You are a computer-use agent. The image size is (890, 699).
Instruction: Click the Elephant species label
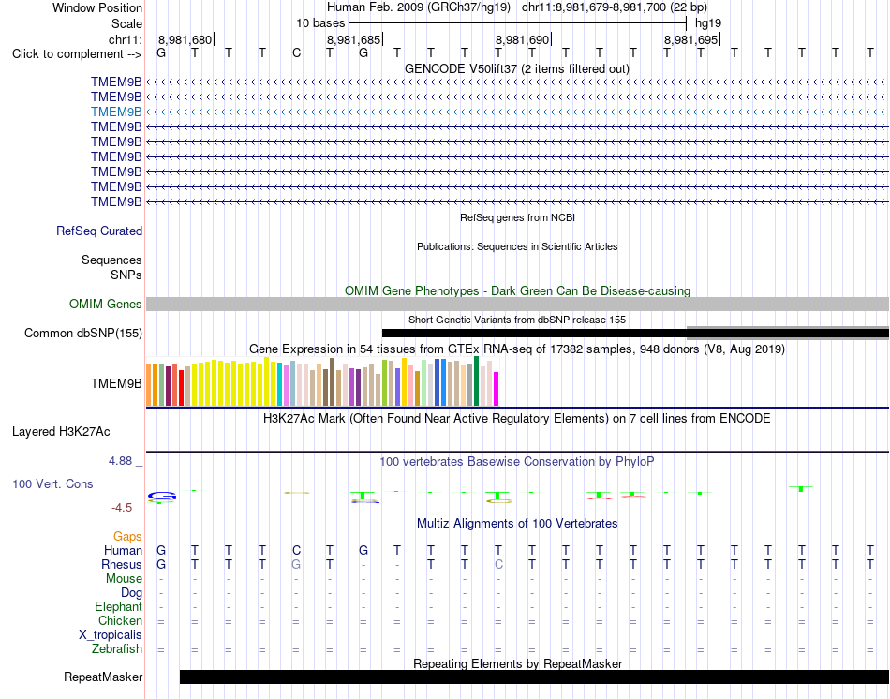(x=118, y=607)
